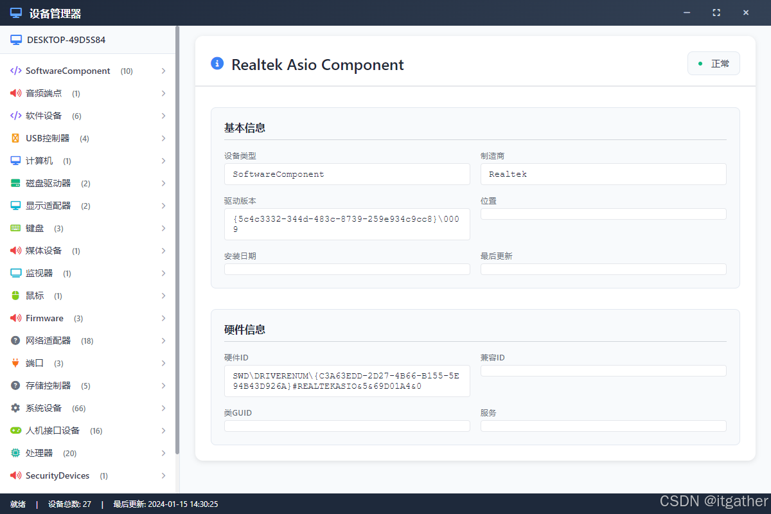Click the 键盘 keyboard icon
Screen dimensions: 771x514
pyautogui.click(x=16, y=228)
